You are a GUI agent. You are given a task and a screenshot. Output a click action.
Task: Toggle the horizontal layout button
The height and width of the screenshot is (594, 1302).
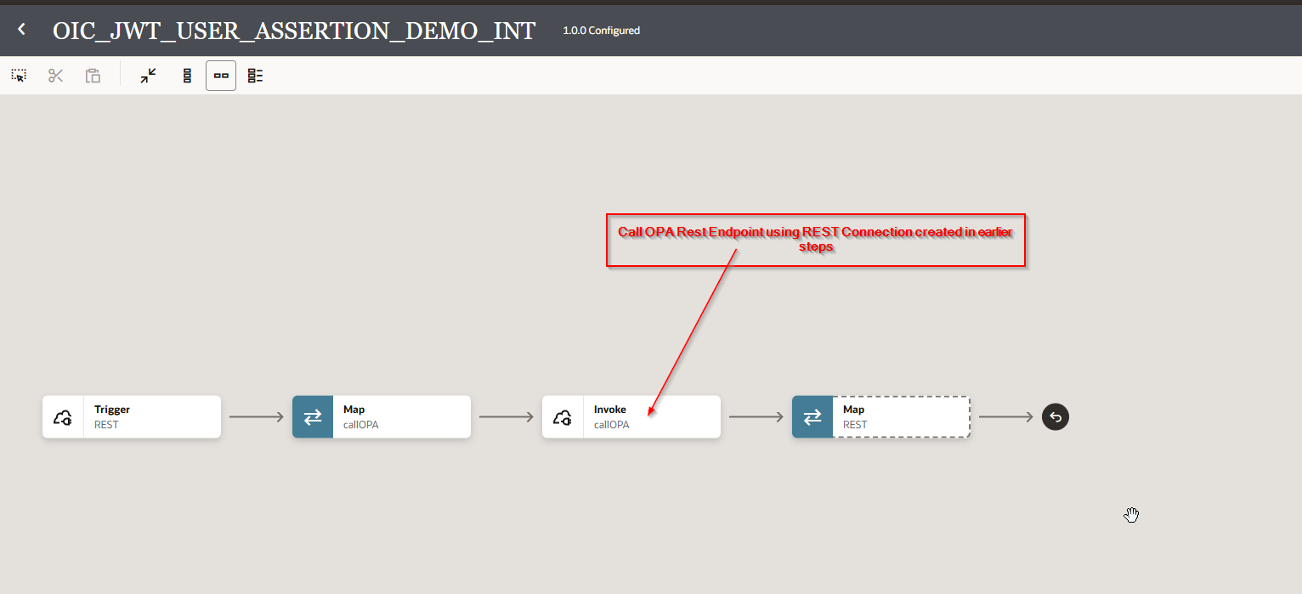click(x=221, y=76)
